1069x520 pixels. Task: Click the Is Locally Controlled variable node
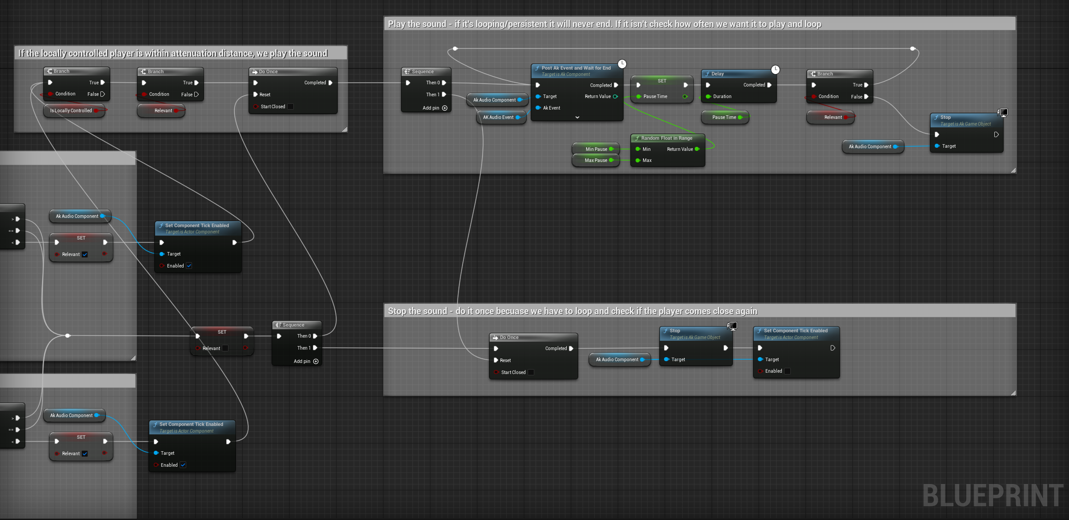74,110
